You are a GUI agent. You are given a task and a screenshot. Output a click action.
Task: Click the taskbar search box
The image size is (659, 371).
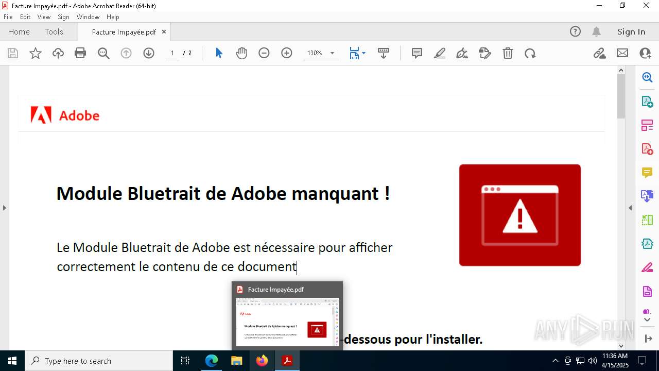point(99,361)
